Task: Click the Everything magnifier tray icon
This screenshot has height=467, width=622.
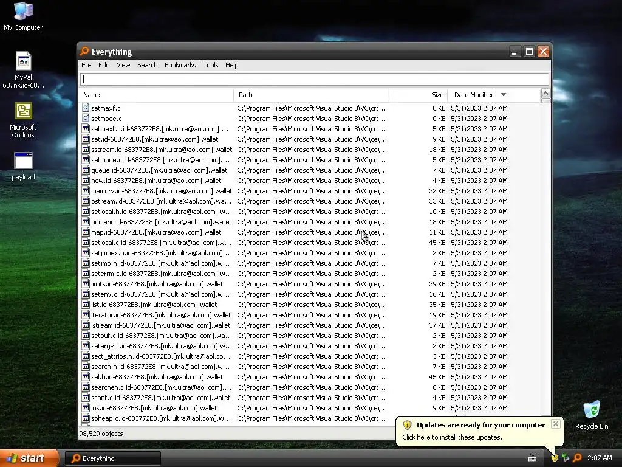Action: 577,458
